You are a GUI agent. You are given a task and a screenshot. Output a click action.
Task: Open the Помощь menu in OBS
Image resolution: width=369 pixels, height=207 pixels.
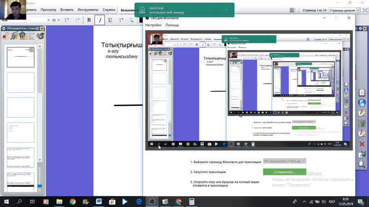[x=172, y=25]
